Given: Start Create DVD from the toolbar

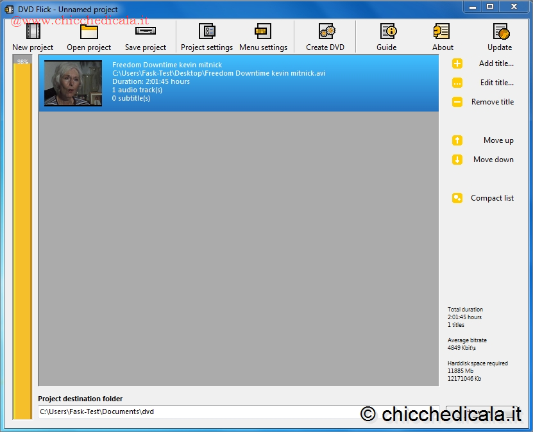Looking at the screenshot, I should pos(325,31).
